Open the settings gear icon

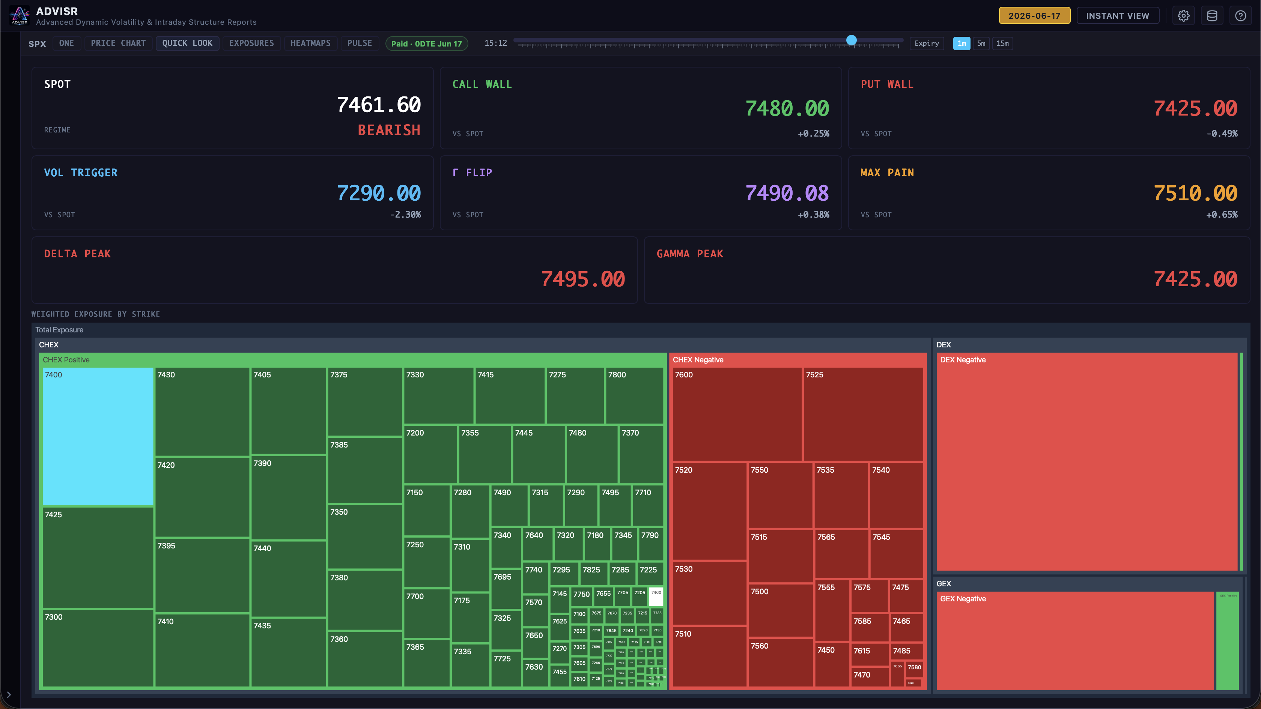coord(1183,16)
